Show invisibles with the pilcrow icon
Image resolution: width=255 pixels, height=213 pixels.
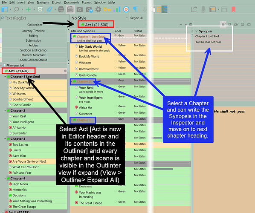click(x=135, y=9)
